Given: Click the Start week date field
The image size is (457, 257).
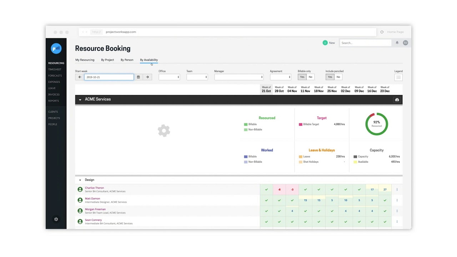Looking at the screenshot, I should [x=109, y=77].
